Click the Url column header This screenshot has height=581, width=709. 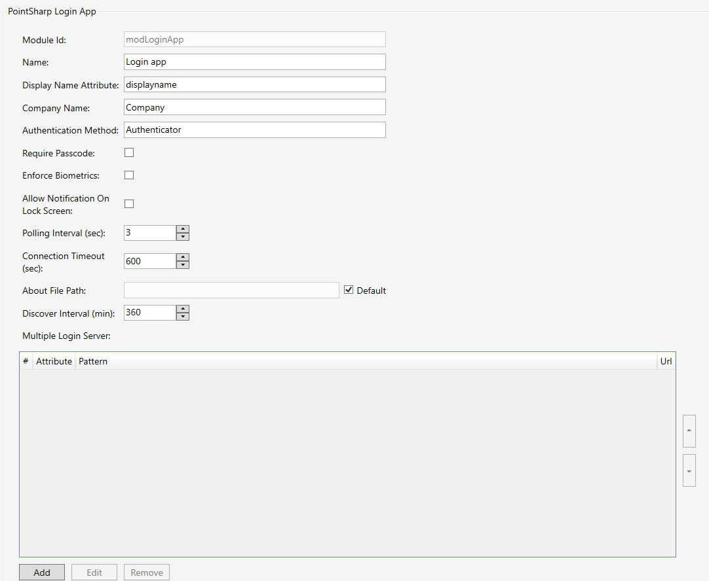pyautogui.click(x=666, y=361)
